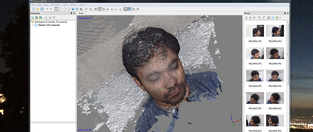Choose the Rotate Region tool
The height and width of the screenshot is (132, 313).
[77, 9]
